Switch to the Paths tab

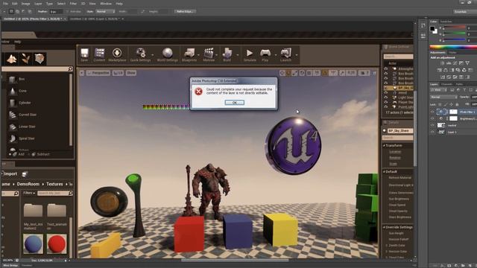(x=459, y=84)
